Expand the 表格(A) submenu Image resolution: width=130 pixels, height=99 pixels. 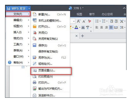(x=29, y=50)
